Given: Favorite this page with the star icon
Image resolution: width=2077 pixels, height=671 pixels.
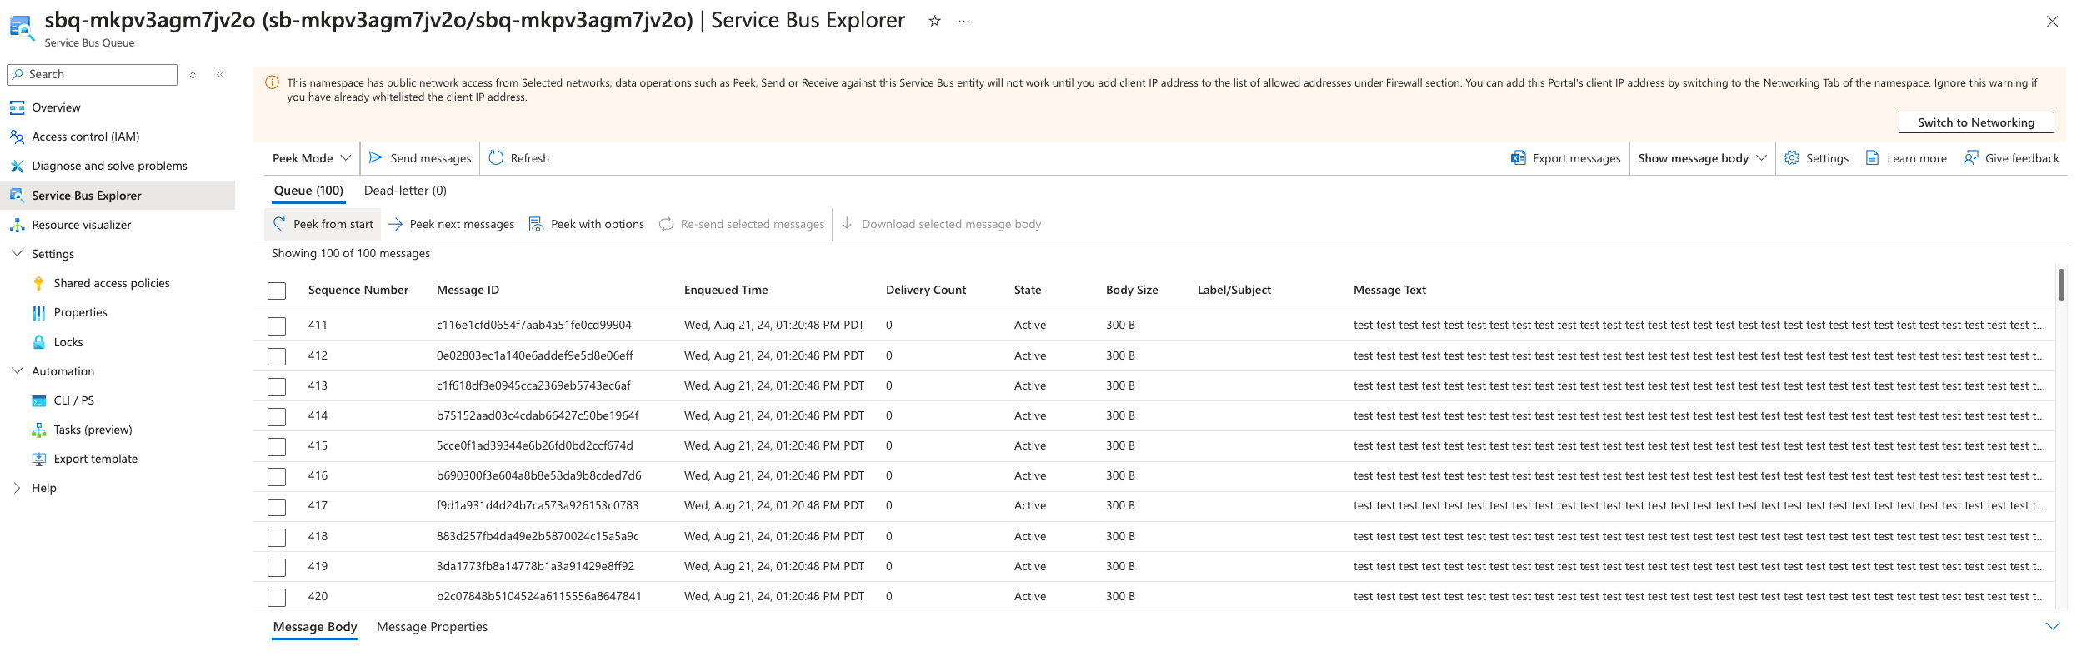Looking at the screenshot, I should click(x=934, y=21).
